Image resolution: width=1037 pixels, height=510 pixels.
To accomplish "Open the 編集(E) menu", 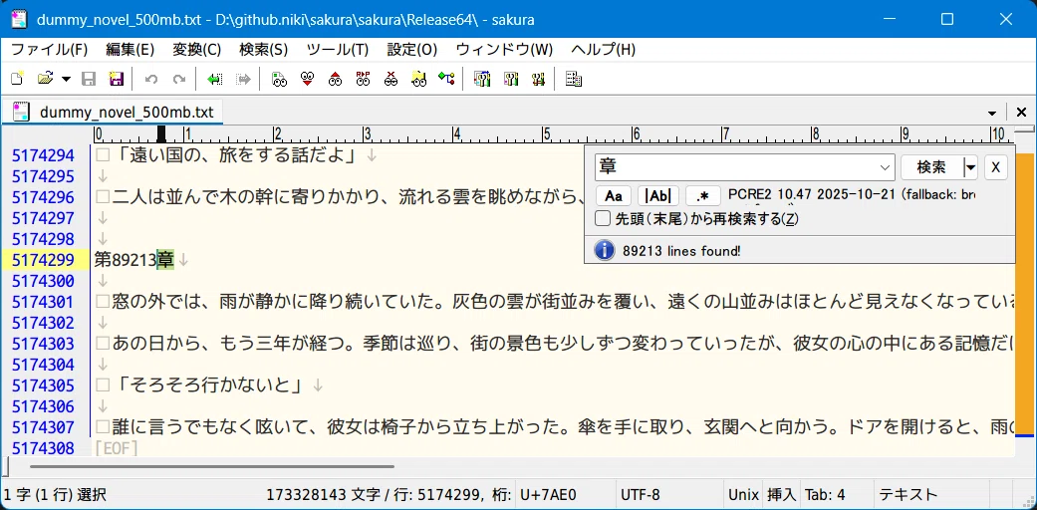I will point(130,50).
